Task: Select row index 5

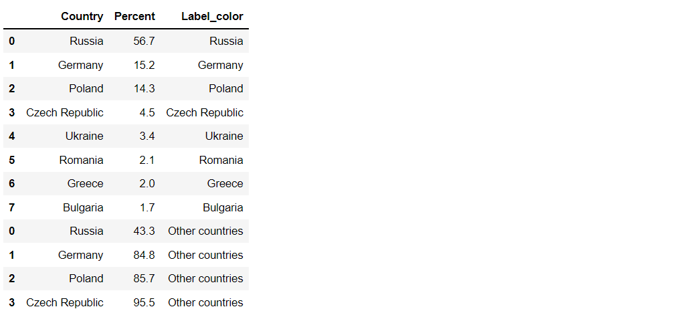Action: (11, 161)
